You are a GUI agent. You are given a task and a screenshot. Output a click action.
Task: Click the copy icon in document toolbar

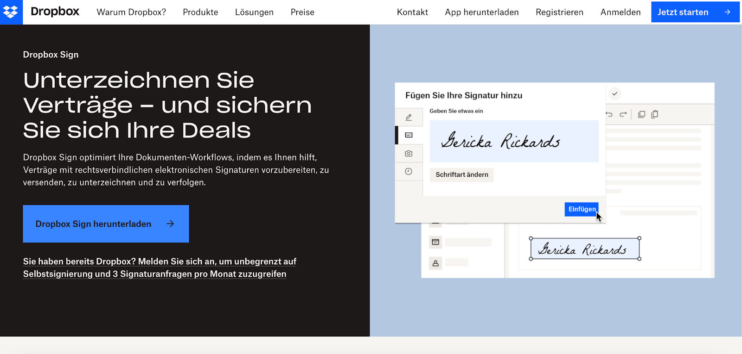tap(642, 114)
